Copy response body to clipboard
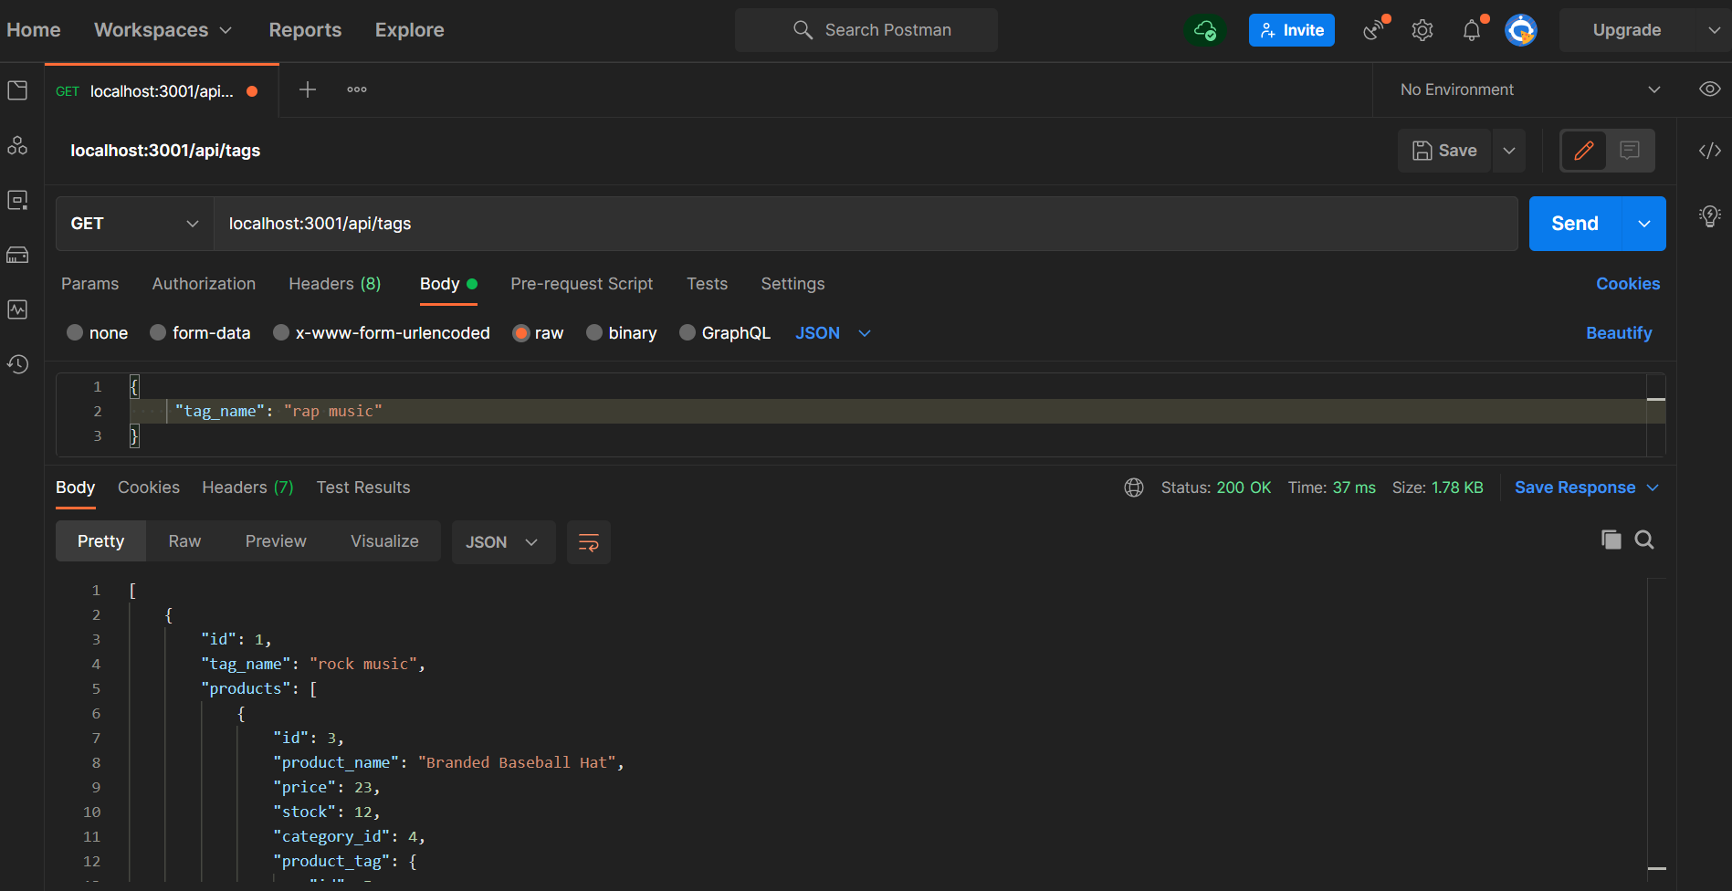 (x=1611, y=540)
